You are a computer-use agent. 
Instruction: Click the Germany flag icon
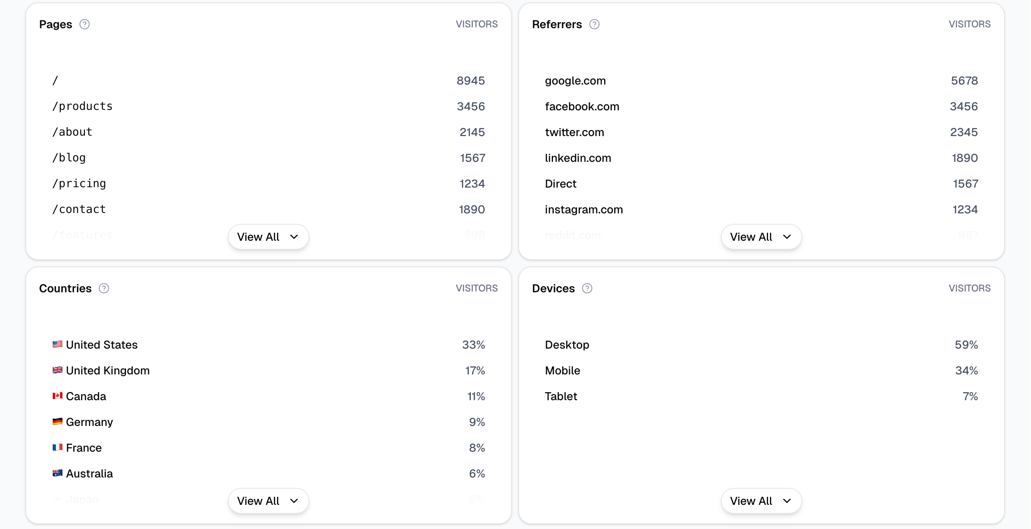58,422
